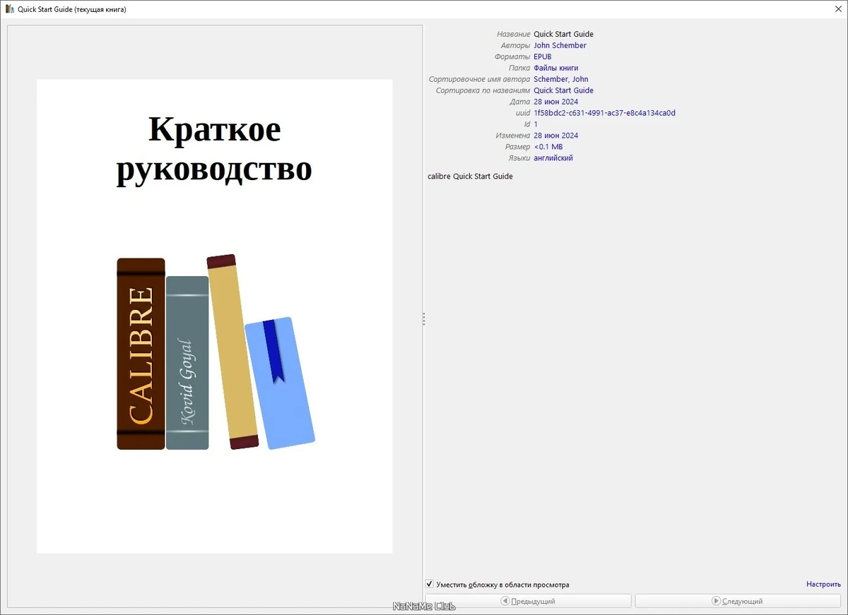The height and width of the screenshot is (615, 848).
Task: Click the Id value 1
Action: [536, 124]
